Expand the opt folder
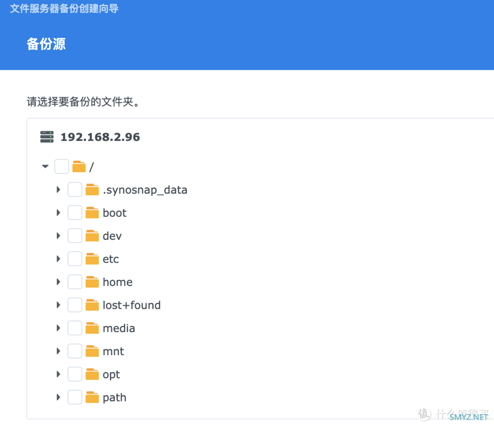This screenshot has width=494, height=426. (58, 374)
